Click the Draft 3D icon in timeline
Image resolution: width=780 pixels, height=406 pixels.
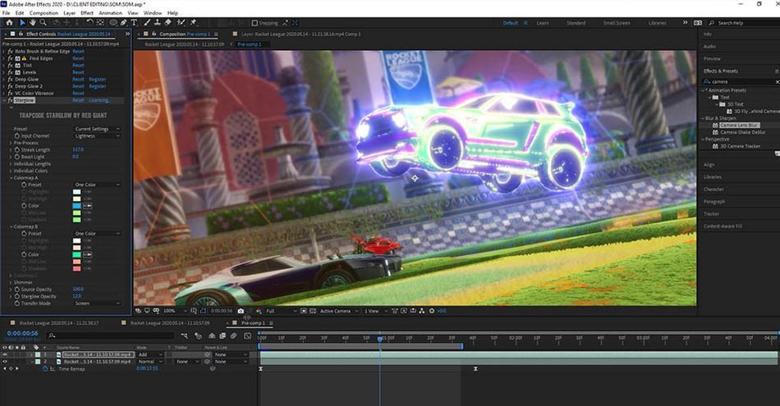(x=199, y=336)
